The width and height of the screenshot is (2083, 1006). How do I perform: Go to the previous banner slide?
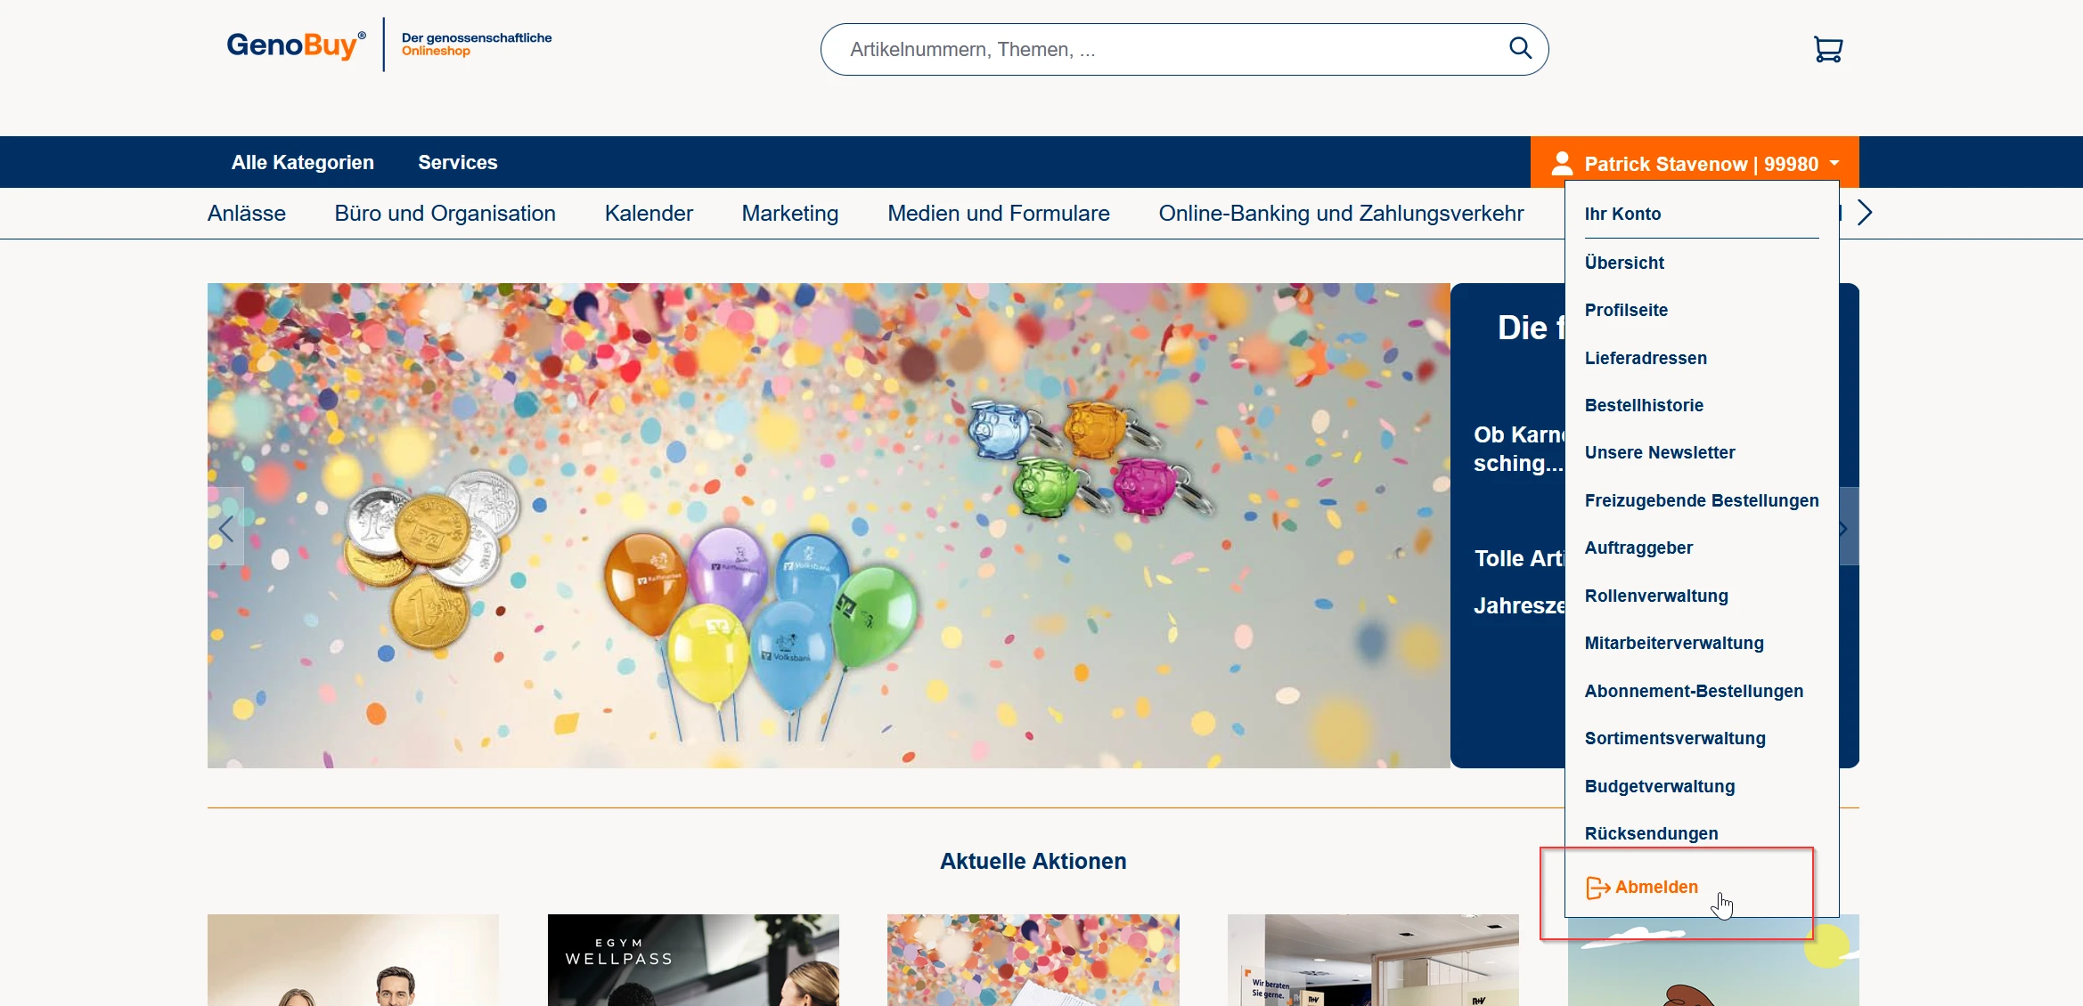pos(225,529)
